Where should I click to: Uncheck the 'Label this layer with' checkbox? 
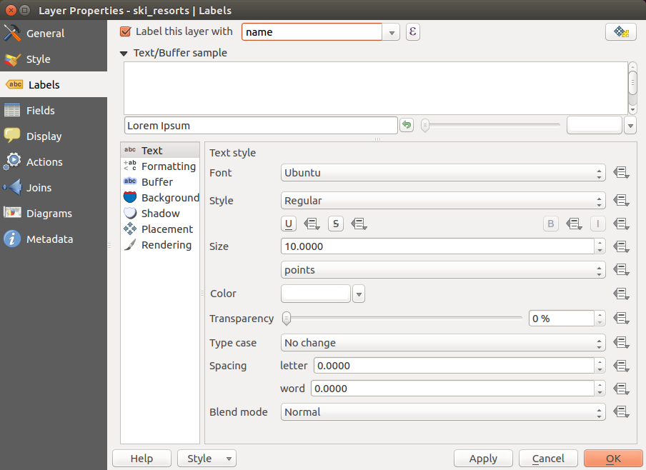[x=126, y=31]
